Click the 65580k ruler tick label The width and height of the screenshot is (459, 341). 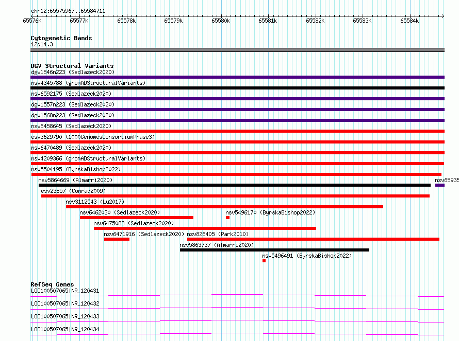click(x=221, y=21)
